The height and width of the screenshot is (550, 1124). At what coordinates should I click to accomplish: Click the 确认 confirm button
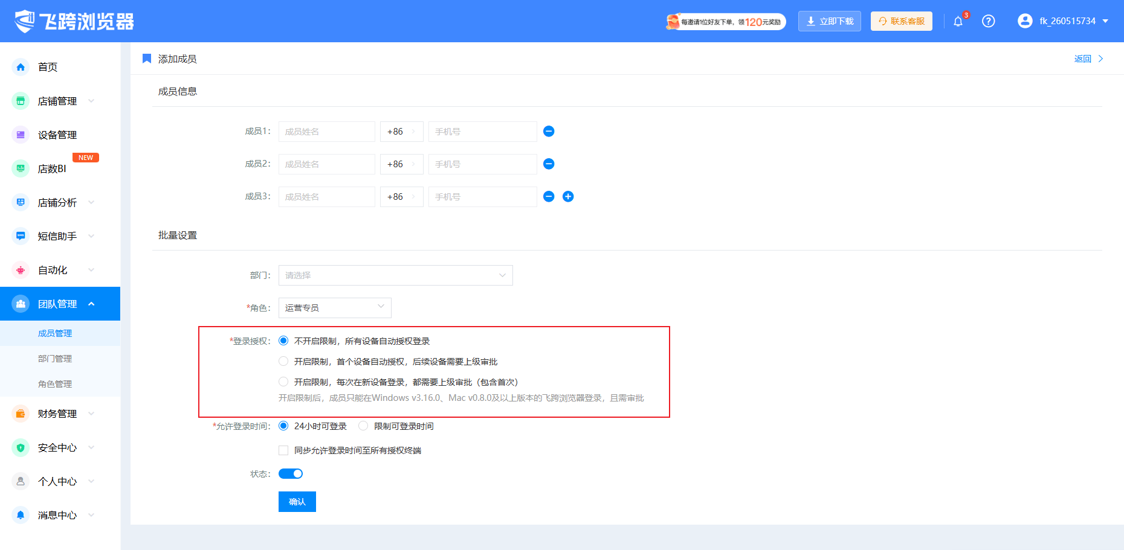(x=297, y=502)
